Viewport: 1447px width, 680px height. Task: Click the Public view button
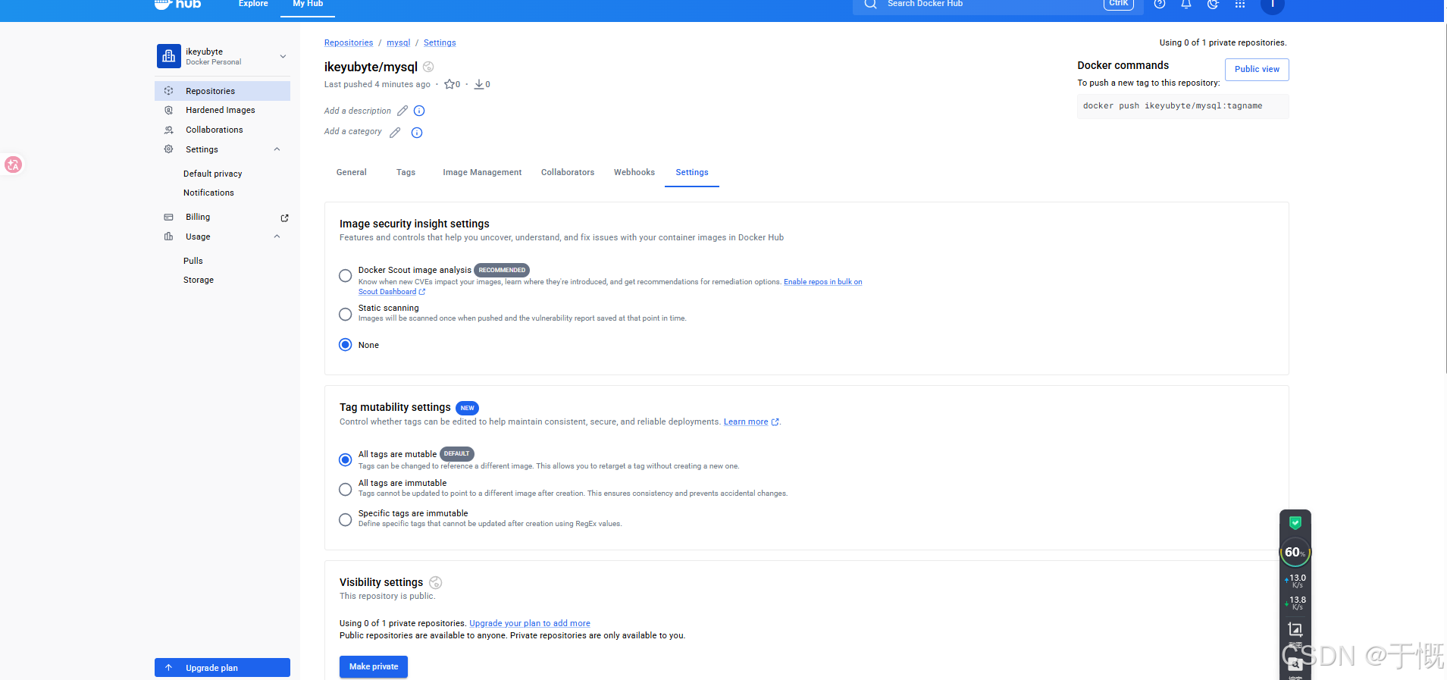point(1257,69)
